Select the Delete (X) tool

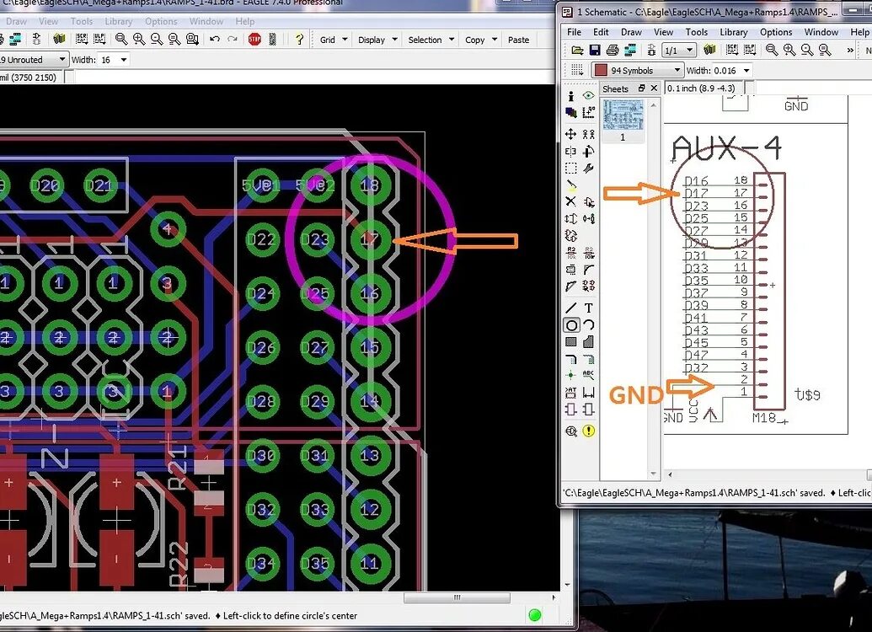tap(570, 201)
